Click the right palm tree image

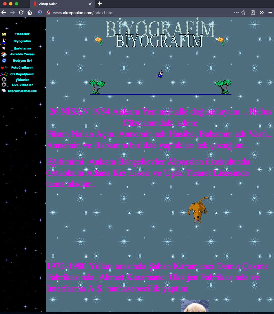223,87
